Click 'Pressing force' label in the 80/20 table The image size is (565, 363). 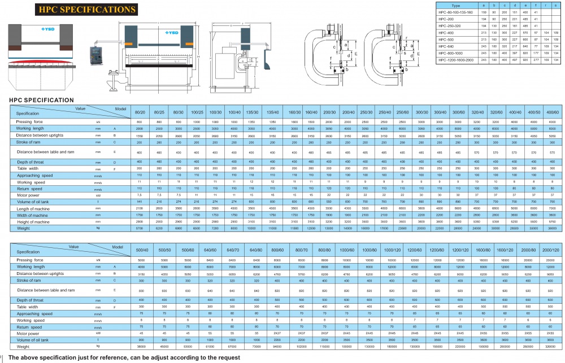(29, 122)
